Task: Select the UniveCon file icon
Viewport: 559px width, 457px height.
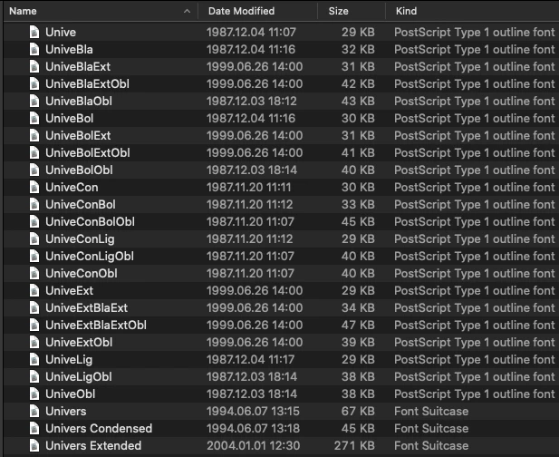Action: click(34, 188)
